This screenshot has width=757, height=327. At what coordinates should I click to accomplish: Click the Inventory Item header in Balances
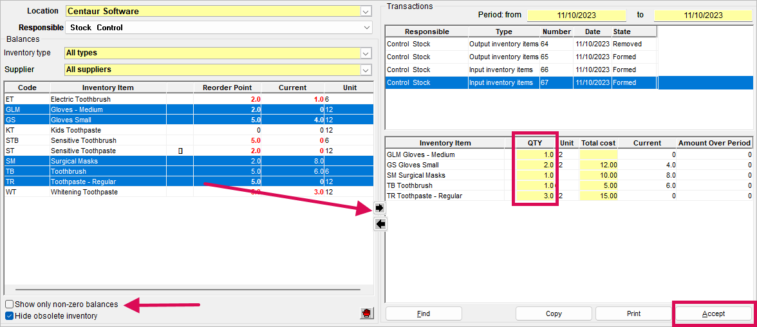108,88
